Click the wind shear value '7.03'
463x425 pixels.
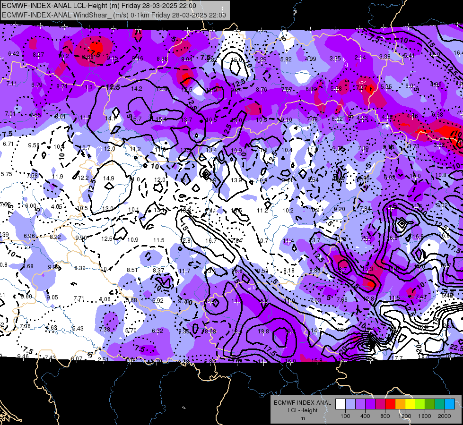tap(315, 300)
